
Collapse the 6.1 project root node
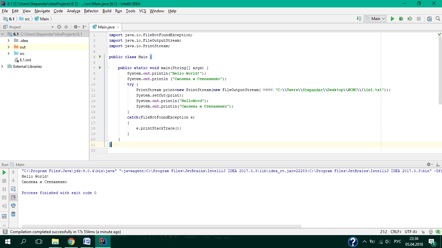point(3,34)
